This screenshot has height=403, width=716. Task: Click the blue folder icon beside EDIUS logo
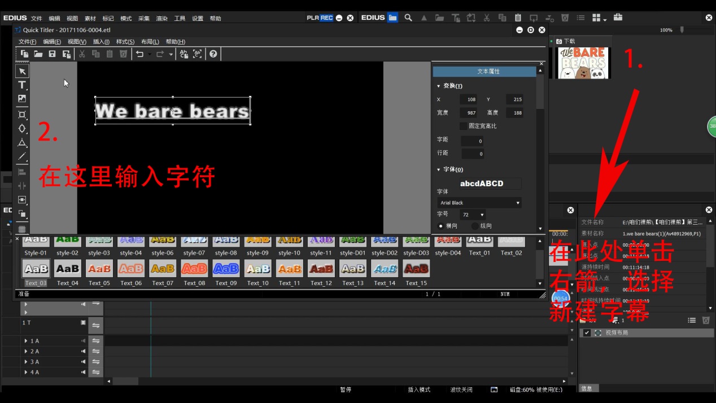392,17
